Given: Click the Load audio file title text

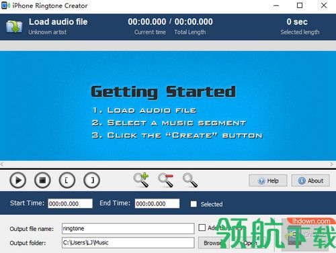Looking at the screenshot, I should click(x=58, y=22).
